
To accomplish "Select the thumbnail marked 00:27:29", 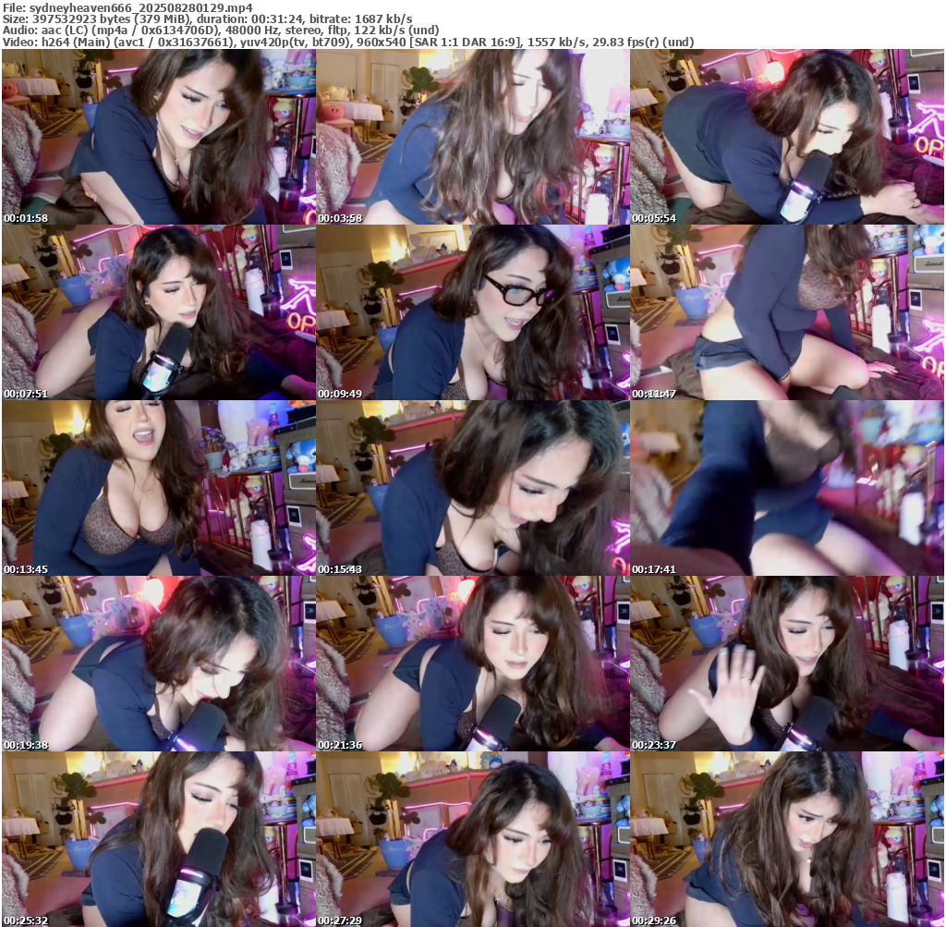I will pos(472,839).
